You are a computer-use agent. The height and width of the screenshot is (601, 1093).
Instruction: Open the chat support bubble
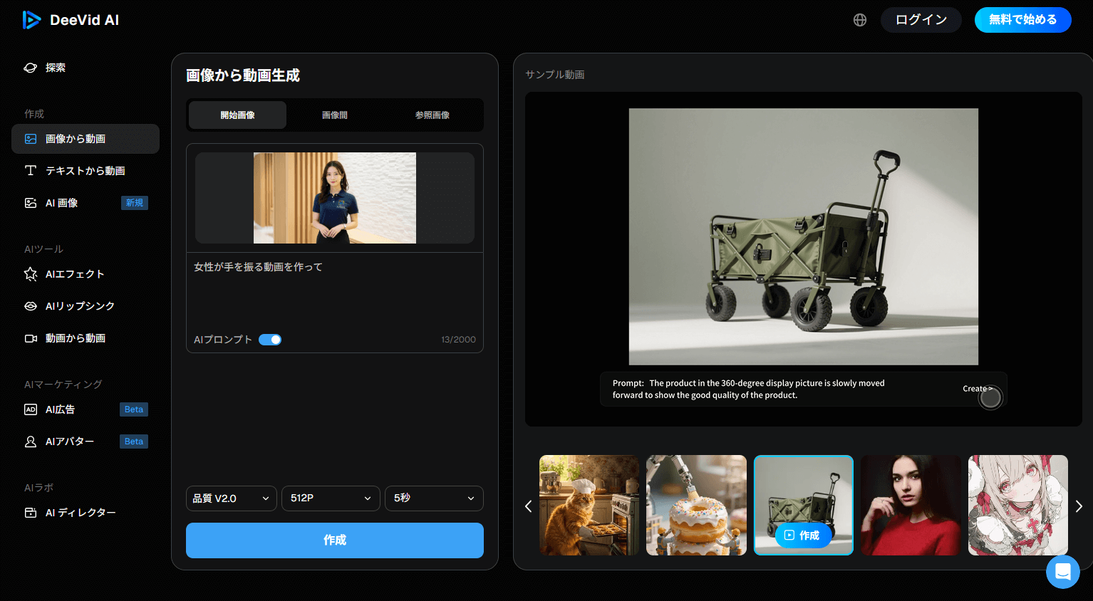coord(1062,571)
